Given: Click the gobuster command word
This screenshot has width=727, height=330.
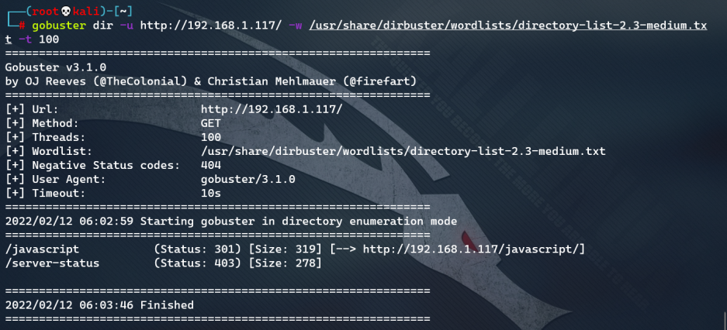Looking at the screenshot, I should click(x=59, y=26).
